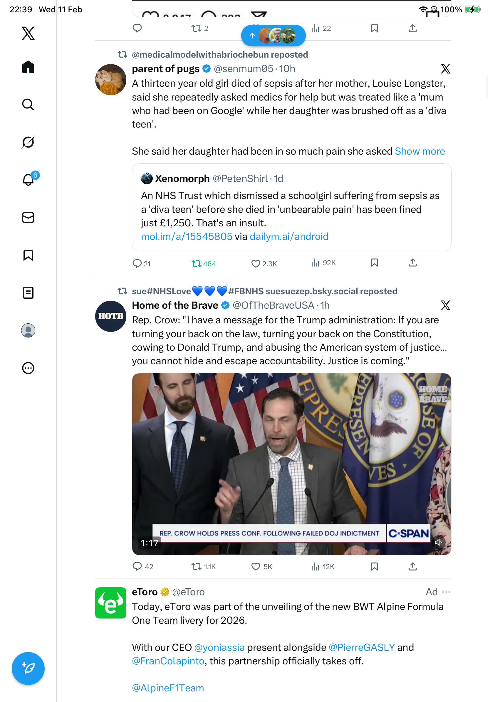Open the mol.im/a/15545805 link

point(187,237)
